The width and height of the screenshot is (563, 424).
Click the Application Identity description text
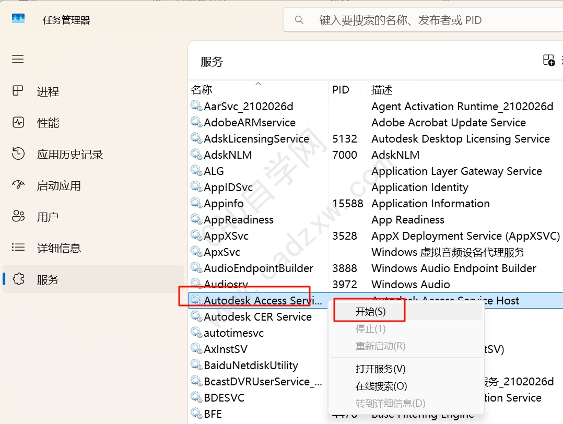pos(420,187)
